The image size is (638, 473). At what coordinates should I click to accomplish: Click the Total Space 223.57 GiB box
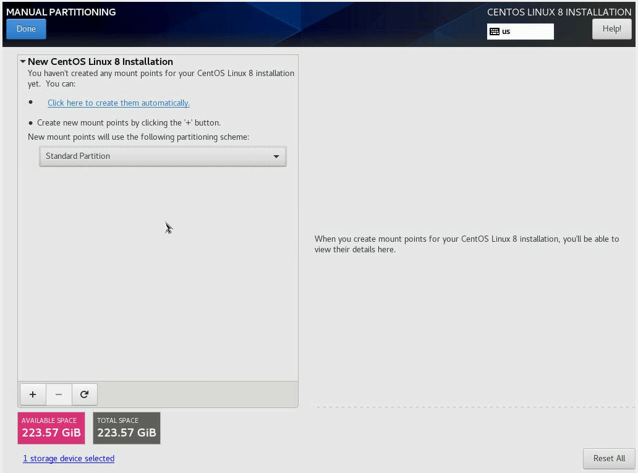click(x=127, y=428)
